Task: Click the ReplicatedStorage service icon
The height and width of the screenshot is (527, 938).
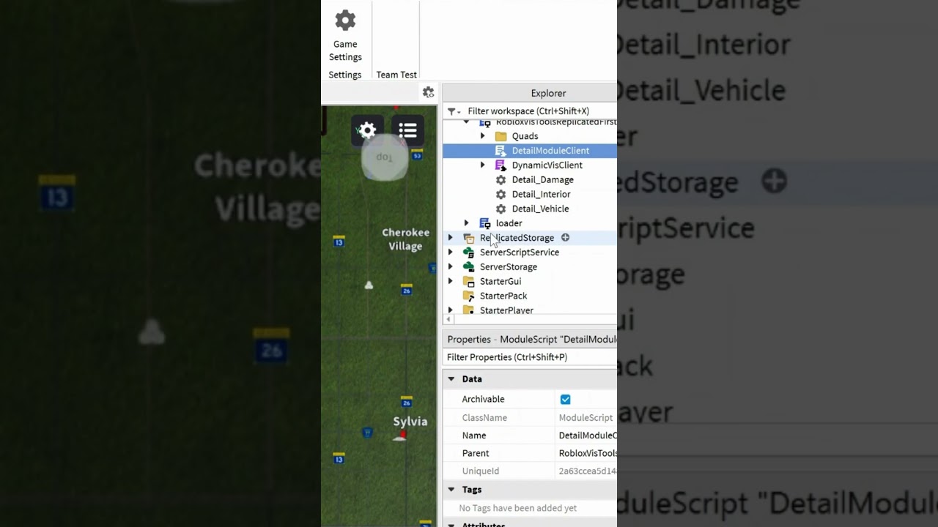Action: tap(469, 238)
